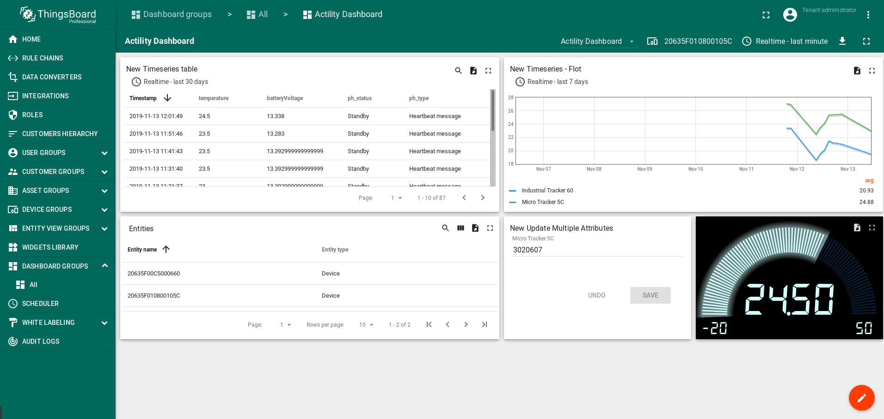Screen dimensions: 884x419
Task: Expand USER GROUPS chevron
Action: tap(104, 153)
